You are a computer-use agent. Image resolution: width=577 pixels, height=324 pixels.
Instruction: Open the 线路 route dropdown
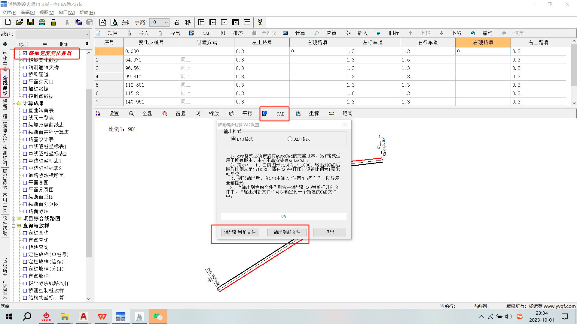[x=87, y=34]
